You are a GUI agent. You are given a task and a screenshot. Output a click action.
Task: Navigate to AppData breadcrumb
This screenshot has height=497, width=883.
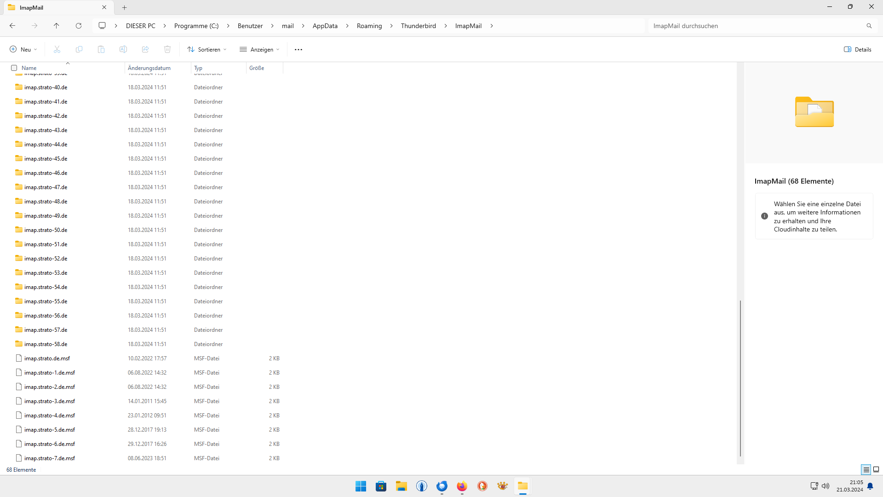pyautogui.click(x=325, y=26)
